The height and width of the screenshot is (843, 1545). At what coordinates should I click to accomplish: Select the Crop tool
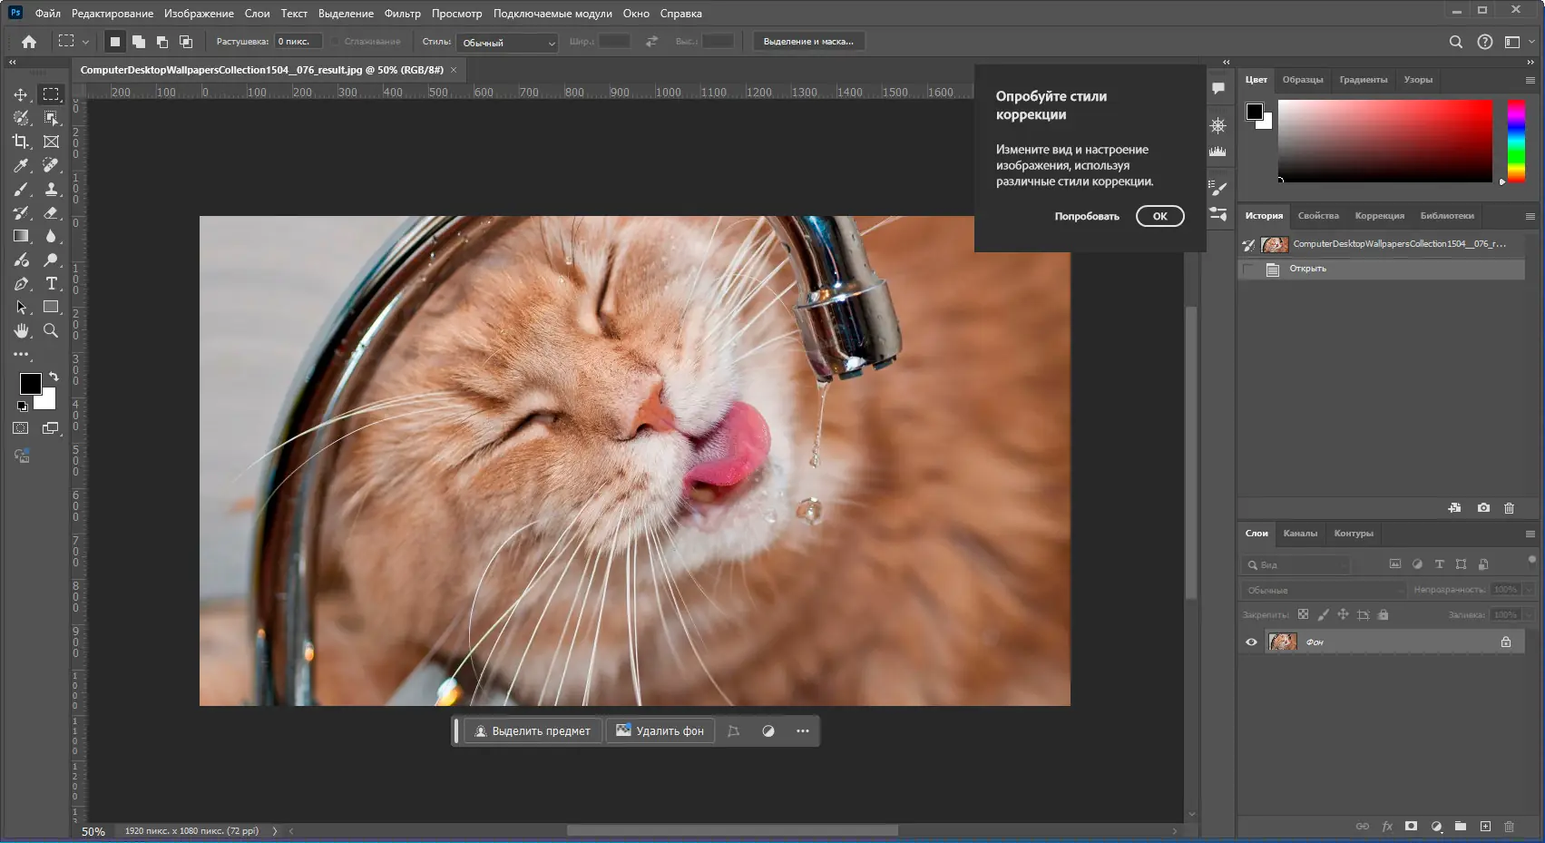click(21, 142)
